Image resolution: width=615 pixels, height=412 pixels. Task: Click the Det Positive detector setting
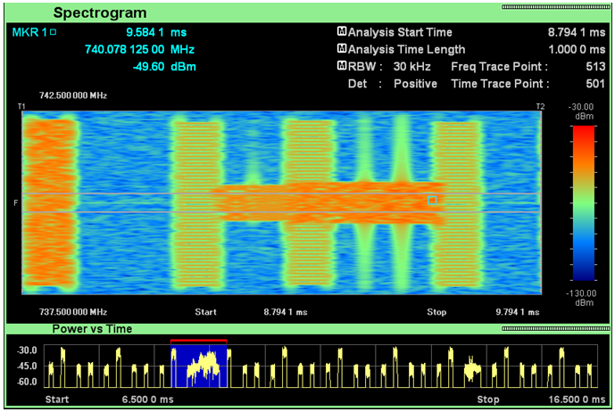[x=392, y=84]
